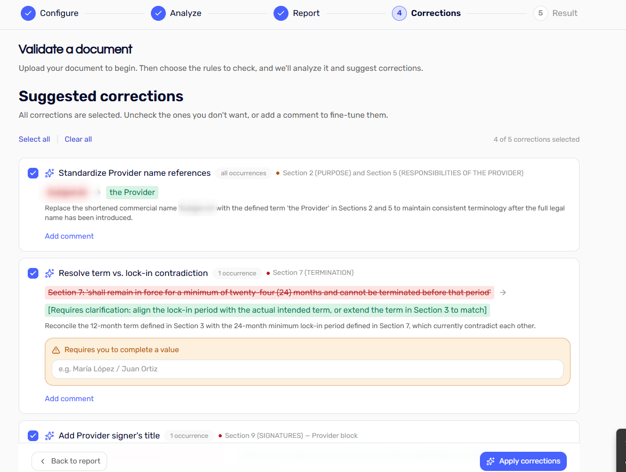626x472 pixels.
Task: Click the step 4 Corrections circle icon
Action: click(399, 13)
